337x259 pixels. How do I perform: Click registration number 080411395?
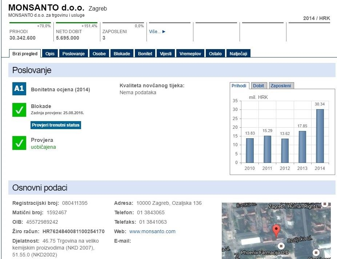75,203
